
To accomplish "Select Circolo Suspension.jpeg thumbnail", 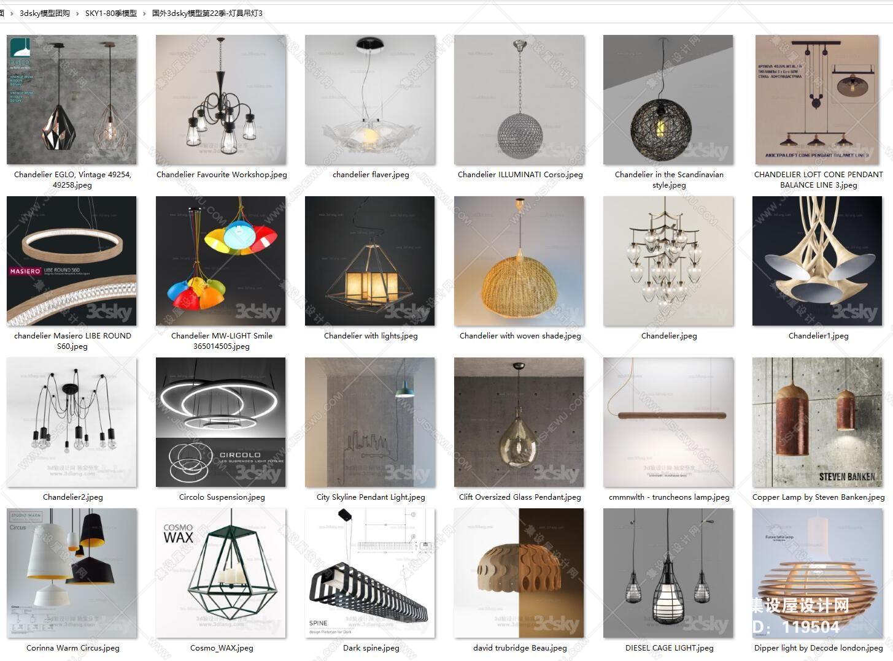I will coord(221,422).
